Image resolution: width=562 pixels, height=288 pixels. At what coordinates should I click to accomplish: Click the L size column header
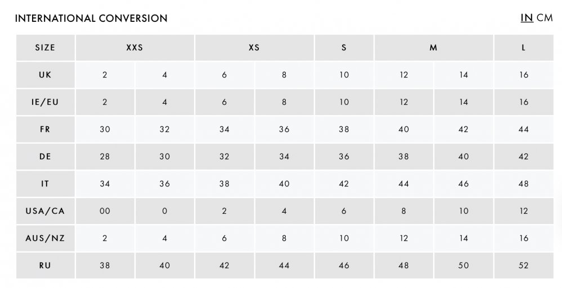(x=524, y=48)
